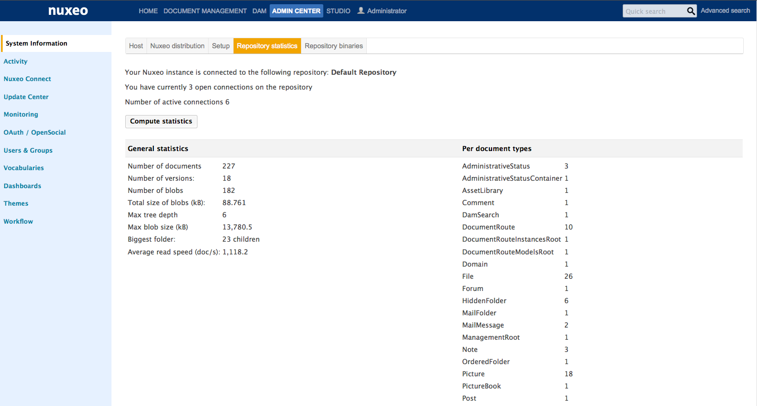Screen dimensions: 757x406
Task: Click the '23 children' value
Action: [241, 239]
